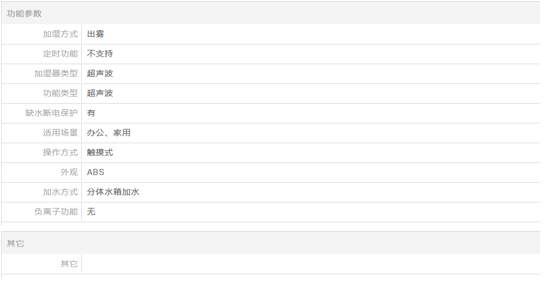Select the 适用场景 row label
The height and width of the screenshot is (282, 544).
[x=60, y=133]
